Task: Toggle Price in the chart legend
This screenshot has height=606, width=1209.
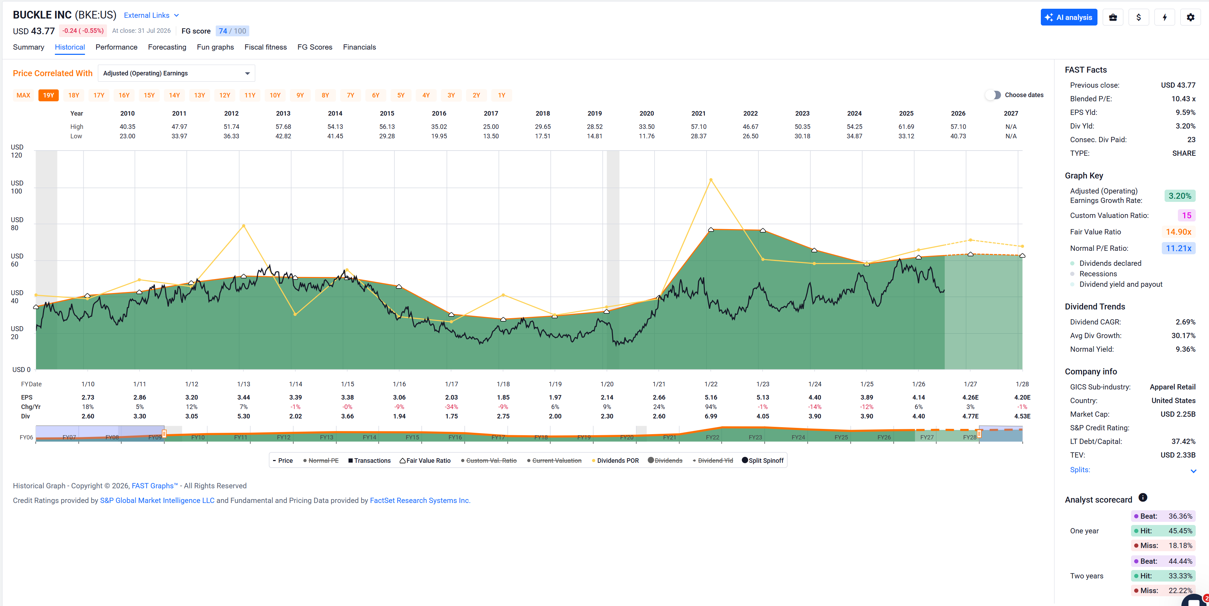Action: (x=282, y=461)
